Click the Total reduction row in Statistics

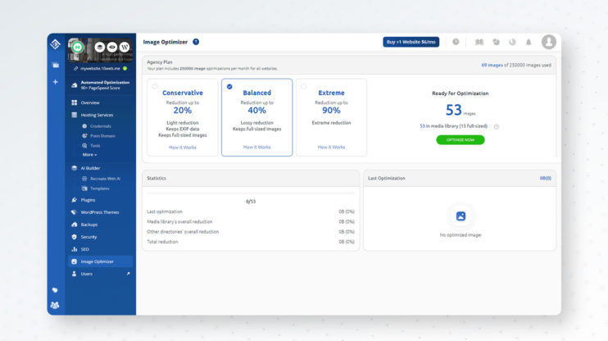point(251,242)
